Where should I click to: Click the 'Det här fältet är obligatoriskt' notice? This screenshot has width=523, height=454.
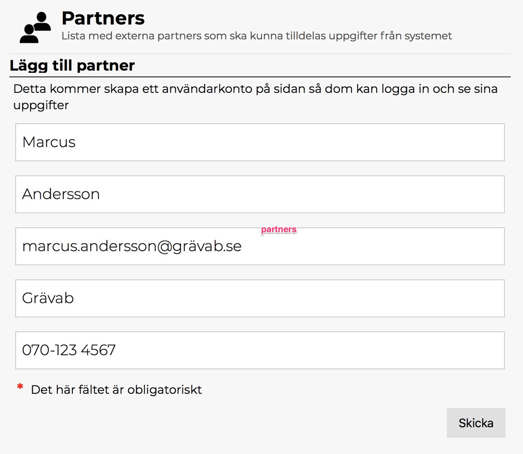tap(116, 389)
